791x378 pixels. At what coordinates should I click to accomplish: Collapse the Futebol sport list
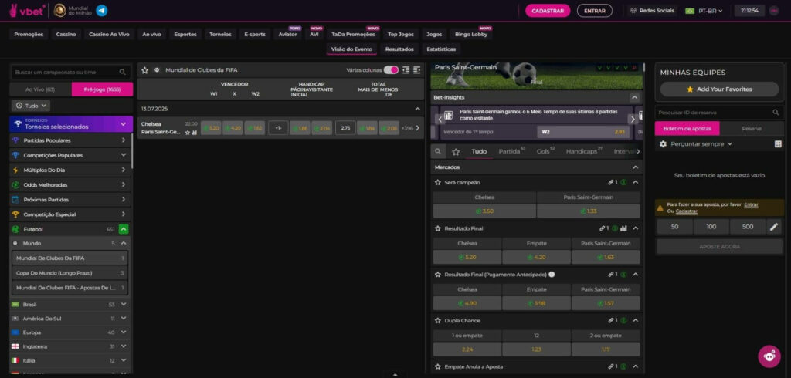(x=123, y=229)
